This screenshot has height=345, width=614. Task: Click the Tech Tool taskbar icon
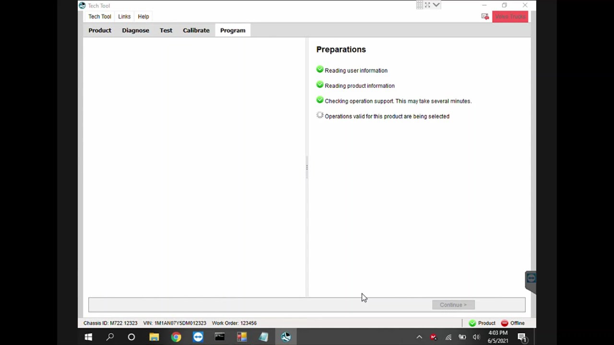286,337
